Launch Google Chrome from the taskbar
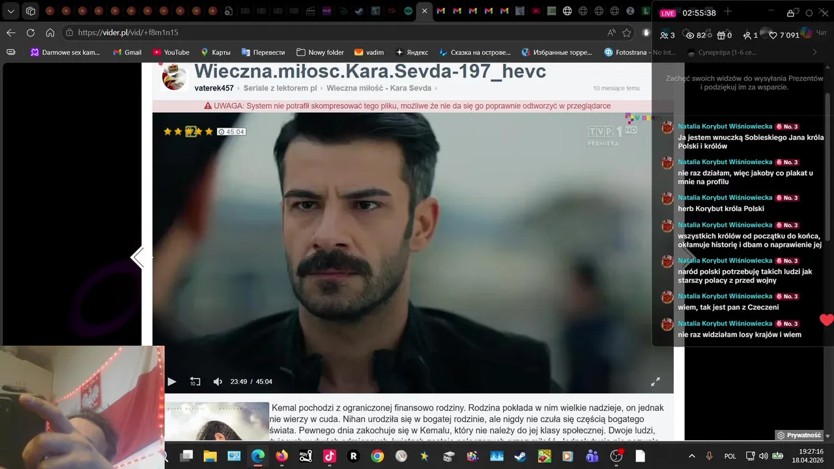 point(377,456)
